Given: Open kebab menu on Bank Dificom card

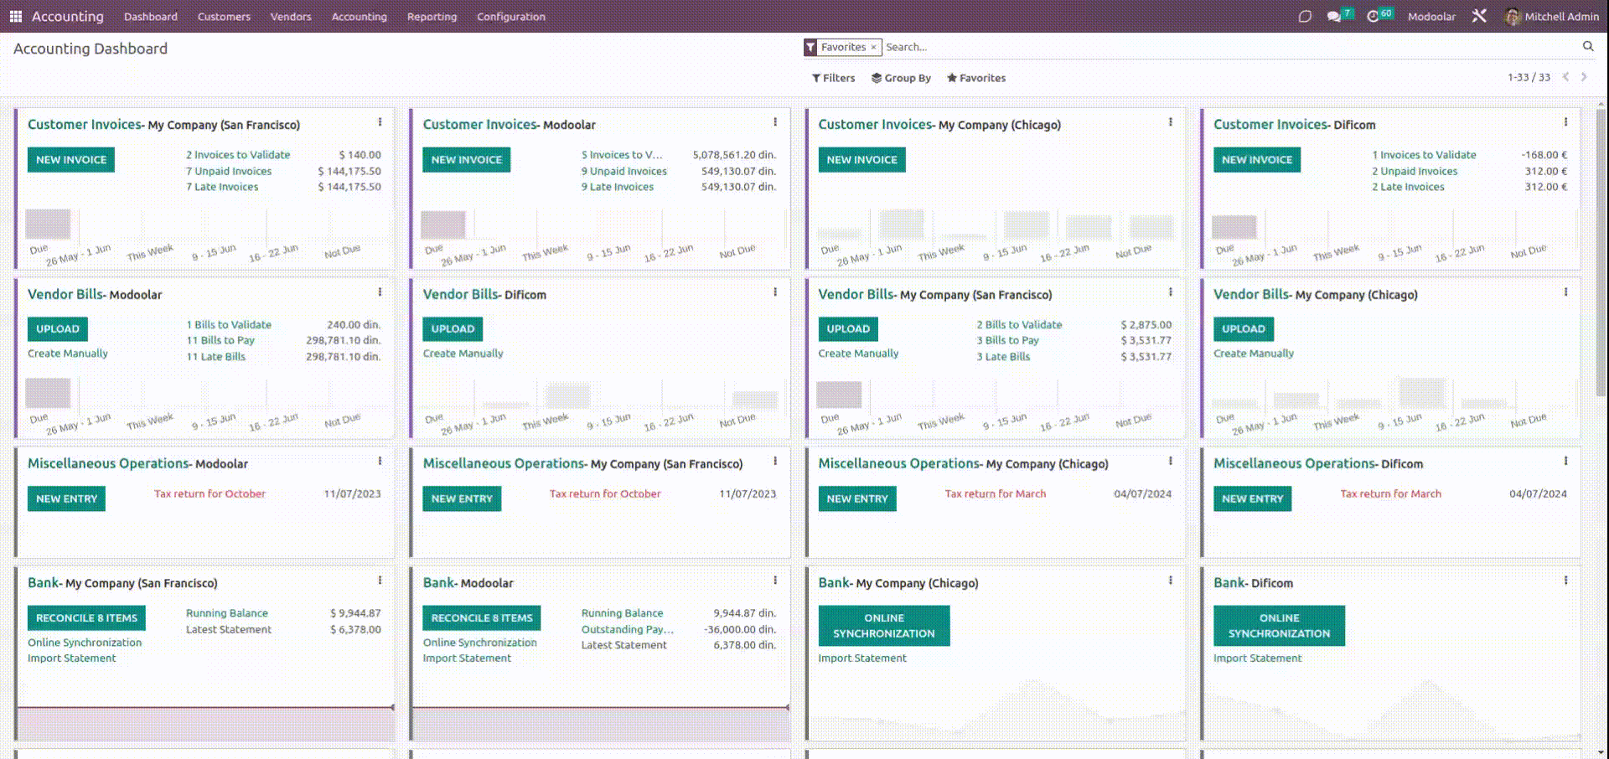Looking at the screenshot, I should [1565, 581].
